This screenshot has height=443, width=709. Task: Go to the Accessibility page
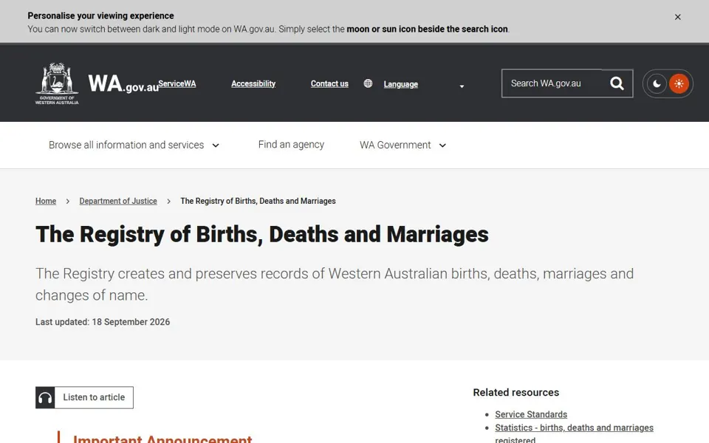[253, 83]
